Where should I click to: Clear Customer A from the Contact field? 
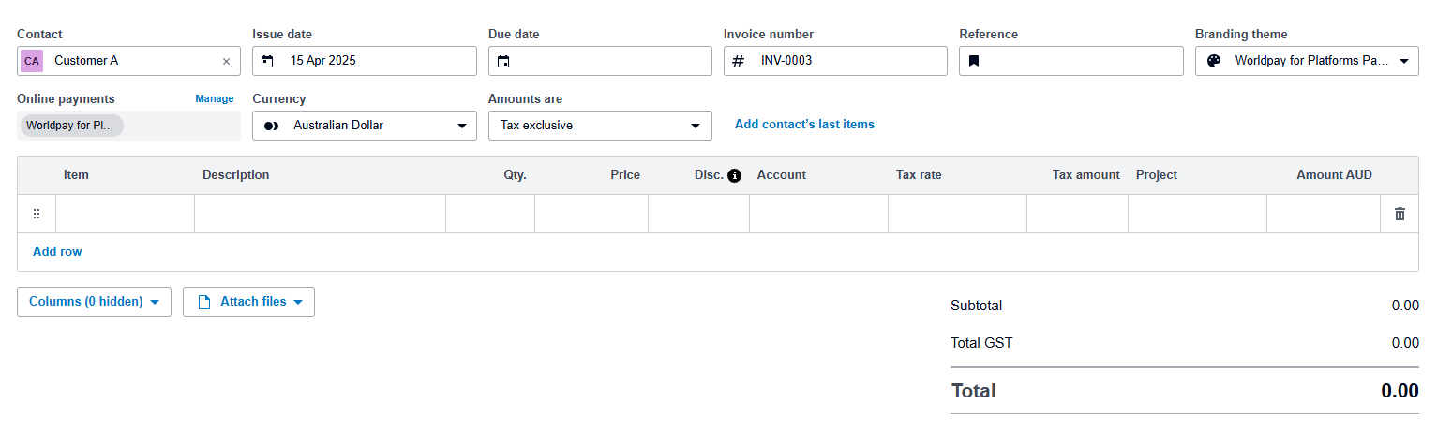click(x=226, y=61)
